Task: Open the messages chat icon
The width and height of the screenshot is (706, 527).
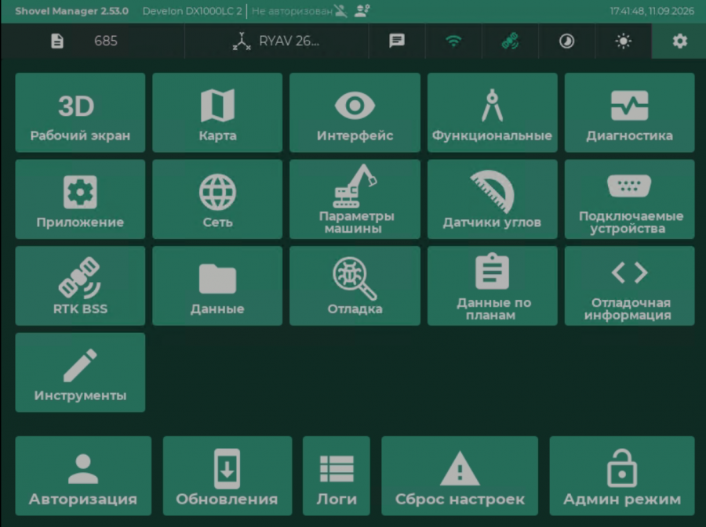Action: coord(397,41)
